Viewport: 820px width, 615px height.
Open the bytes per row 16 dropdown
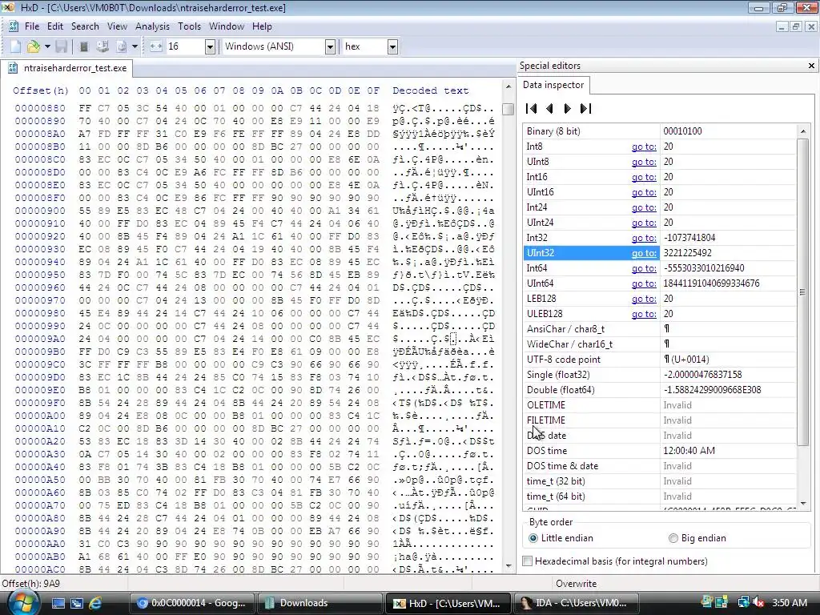[x=211, y=47]
